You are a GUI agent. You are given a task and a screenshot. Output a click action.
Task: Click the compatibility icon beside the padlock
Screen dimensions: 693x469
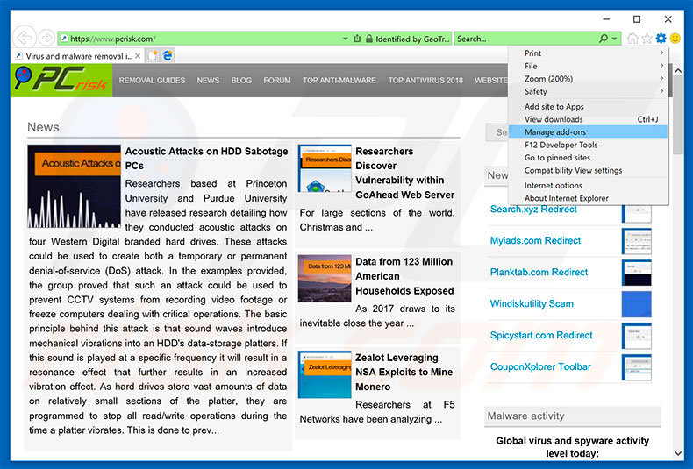[x=358, y=39]
